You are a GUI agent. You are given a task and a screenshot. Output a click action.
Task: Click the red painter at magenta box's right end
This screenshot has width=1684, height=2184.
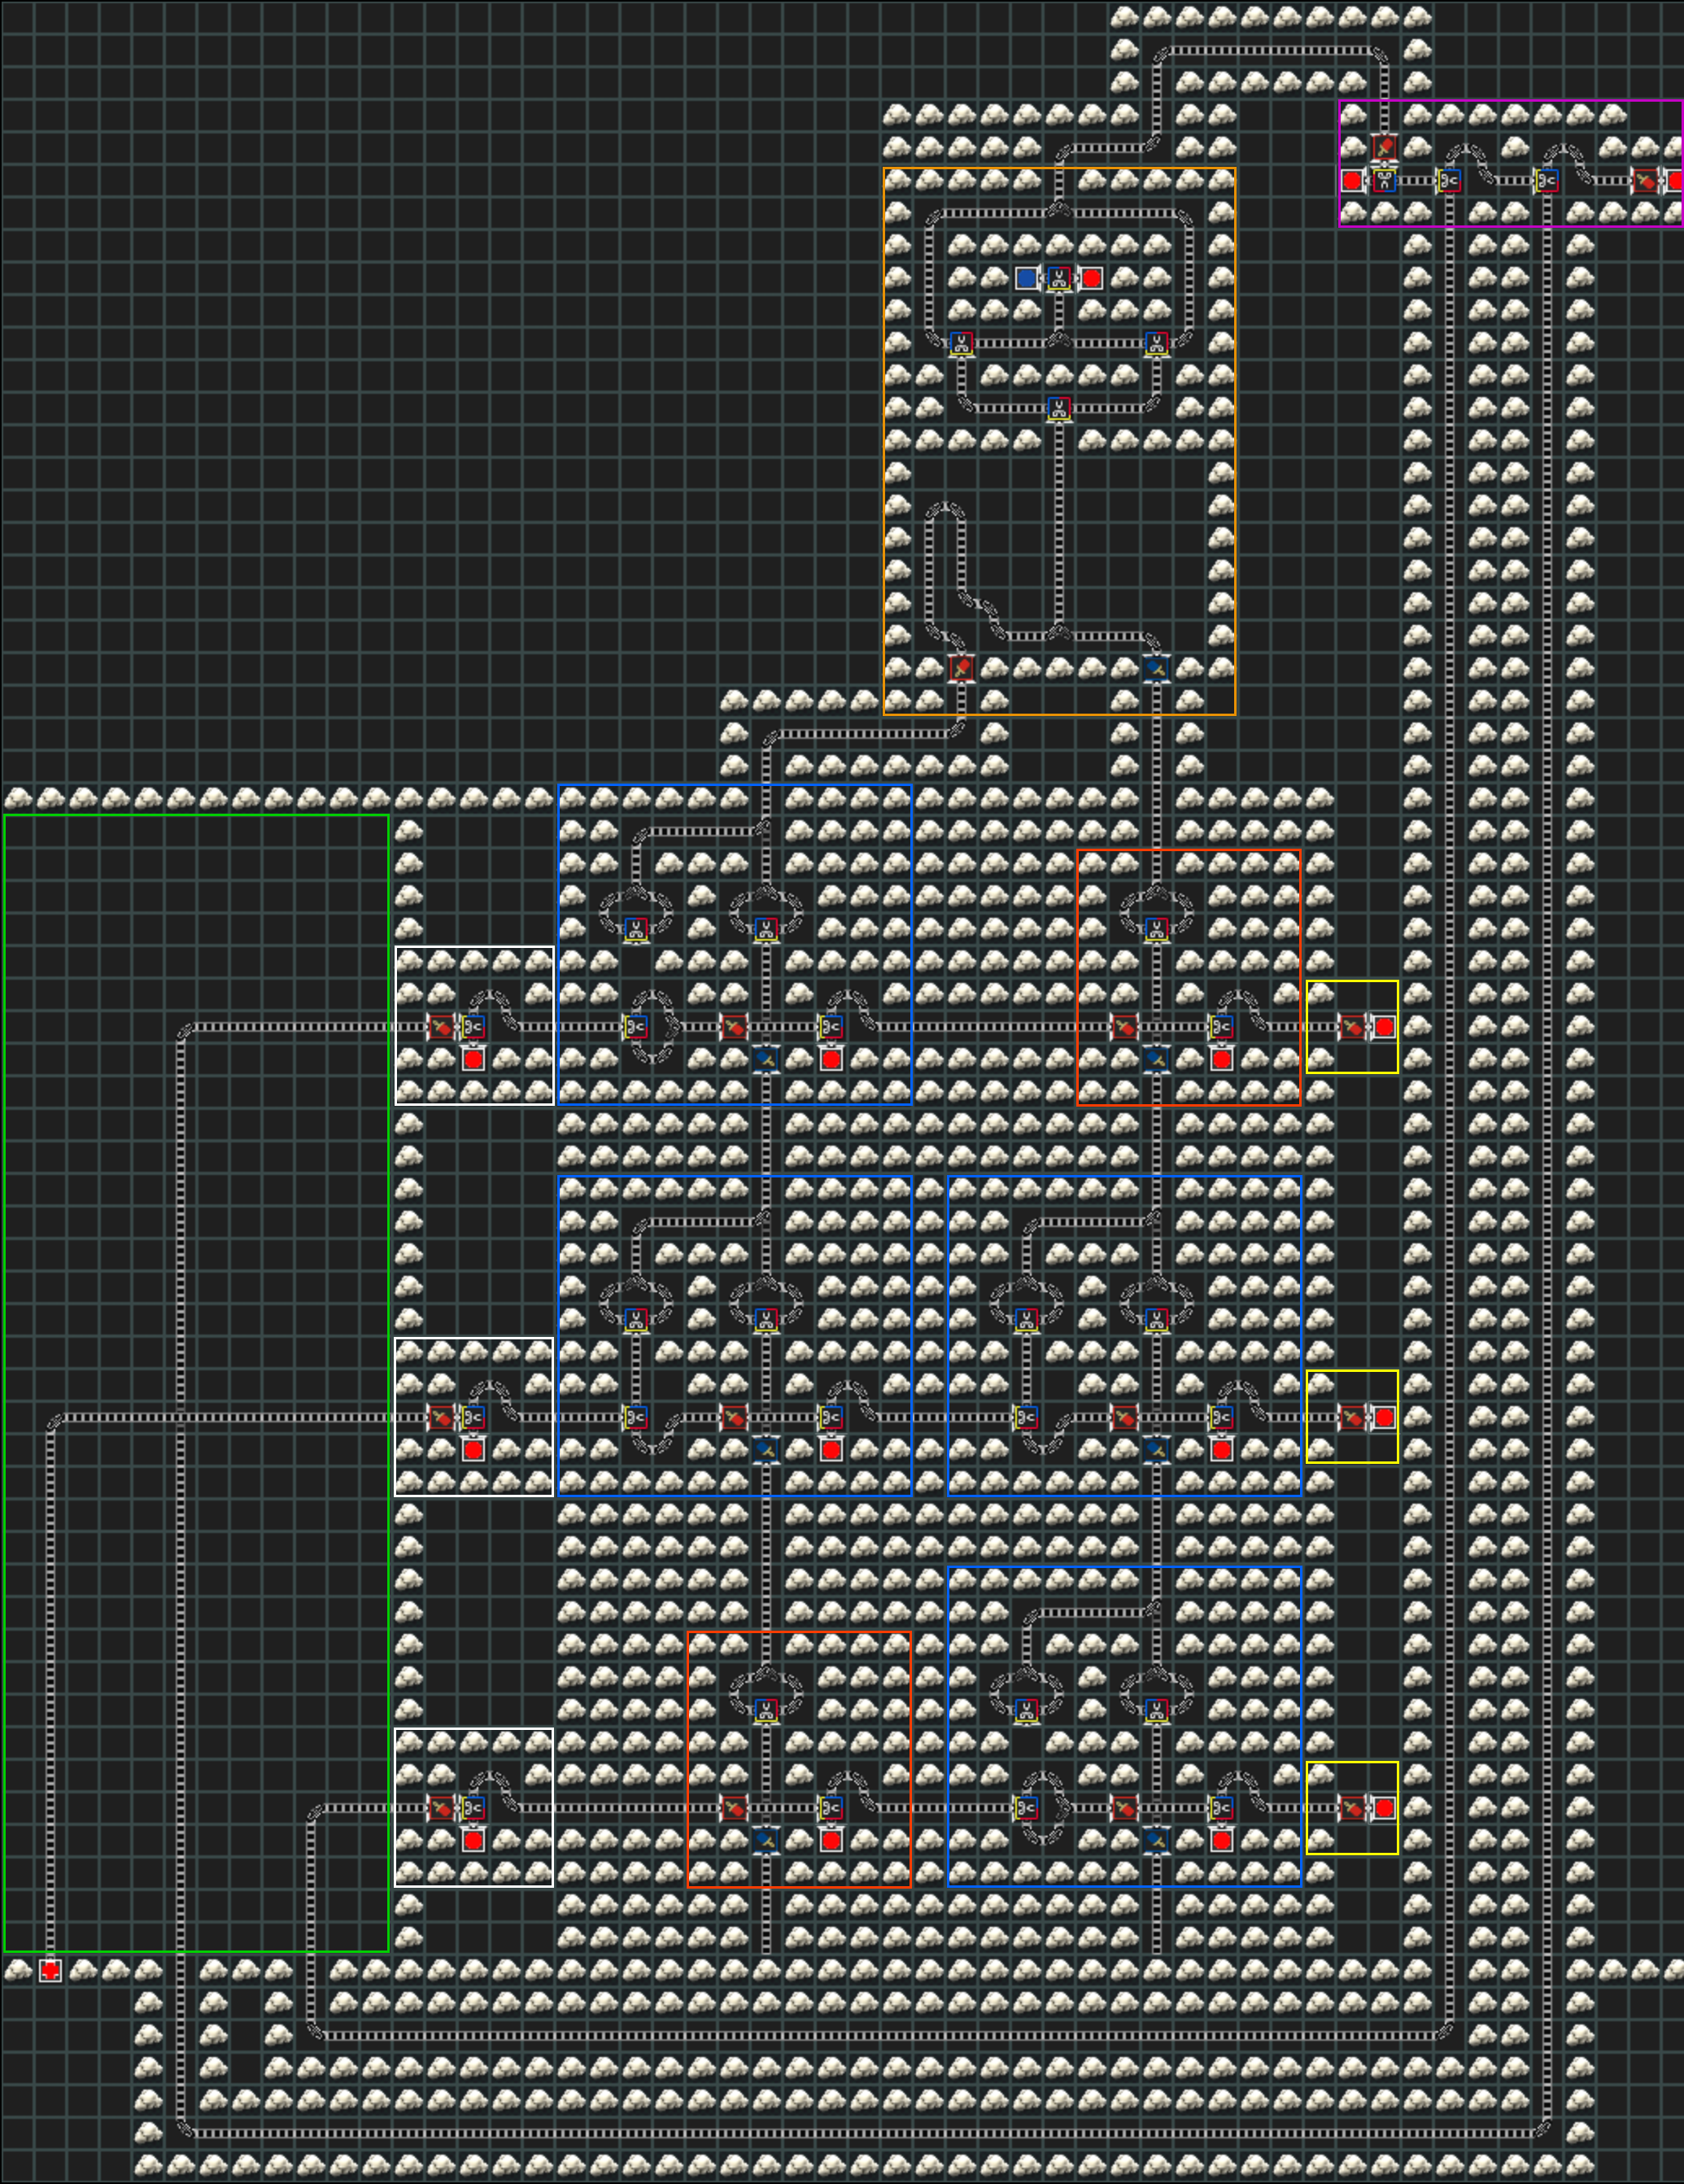point(1645,181)
